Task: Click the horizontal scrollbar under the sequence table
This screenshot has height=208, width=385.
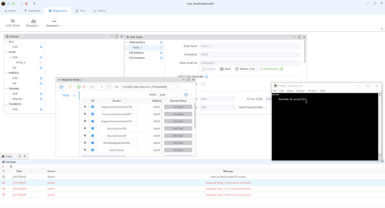Action: (x=104, y=156)
